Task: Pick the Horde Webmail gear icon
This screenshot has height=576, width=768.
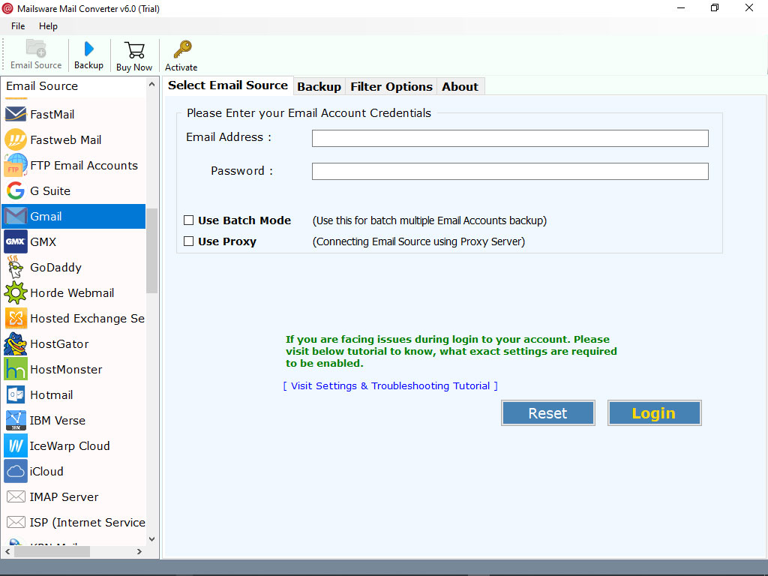Action: pos(16,292)
